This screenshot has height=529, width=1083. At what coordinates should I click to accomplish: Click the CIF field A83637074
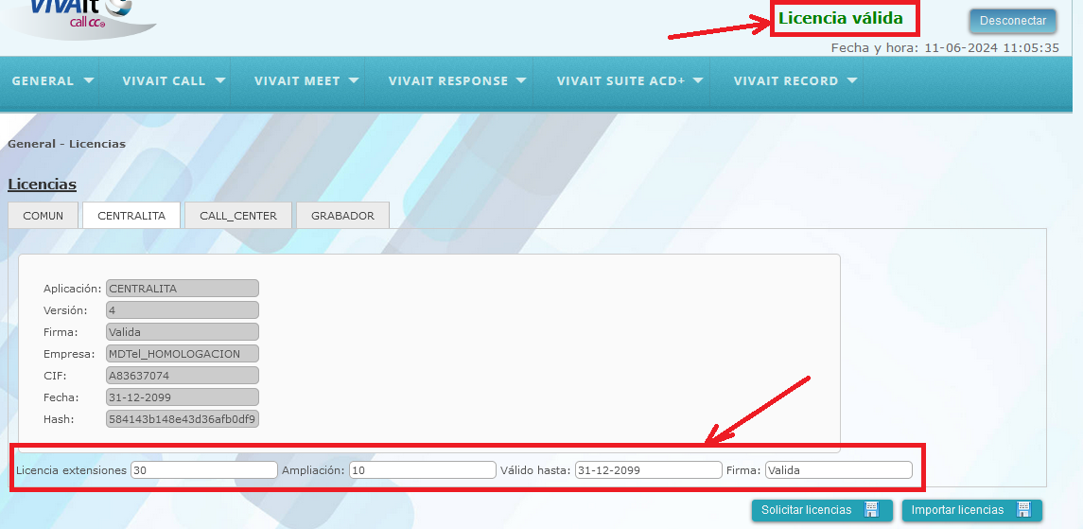tap(183, 376)
